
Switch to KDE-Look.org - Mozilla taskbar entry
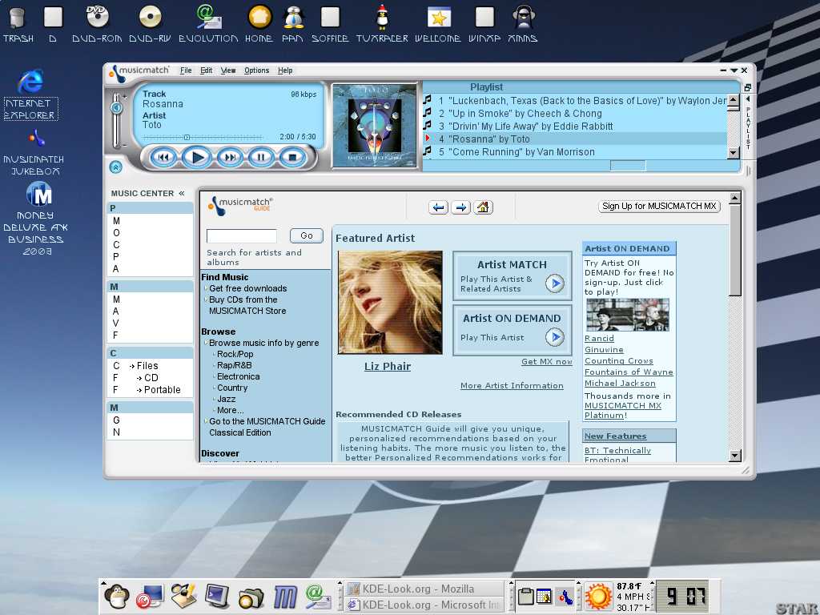point(424,589)
